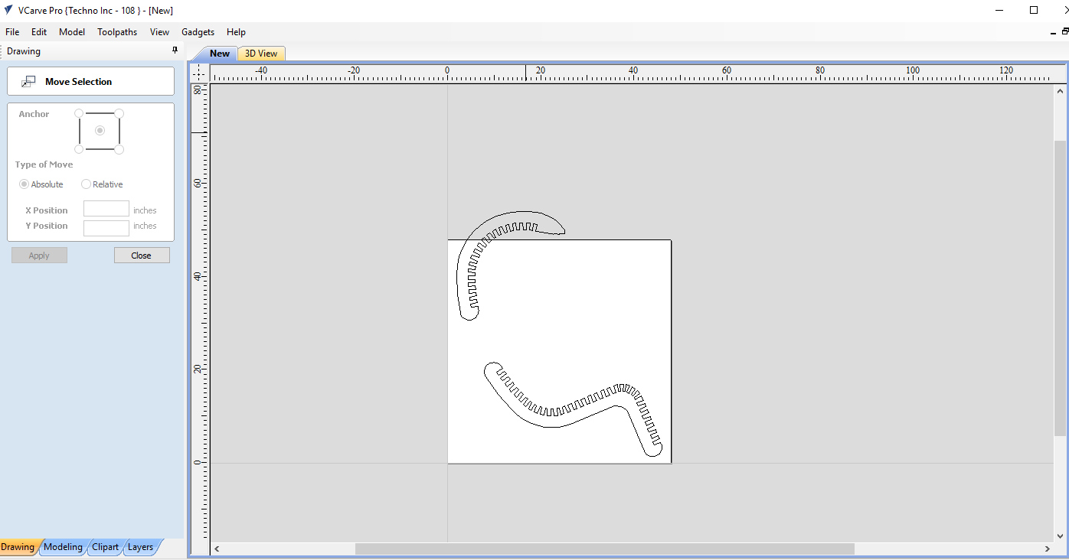Click the vertical scrollbar thumb
The height and width of the screenshot is (560, 1069).
click(x=1060, y=288)
